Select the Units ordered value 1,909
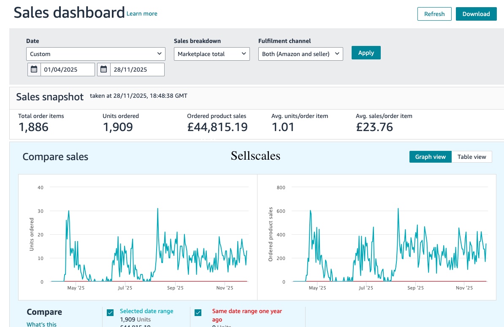Viewport: 504px width, 327px height. pos(118,127)
